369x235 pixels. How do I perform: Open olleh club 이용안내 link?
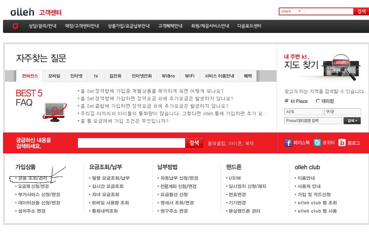[306, 178]
